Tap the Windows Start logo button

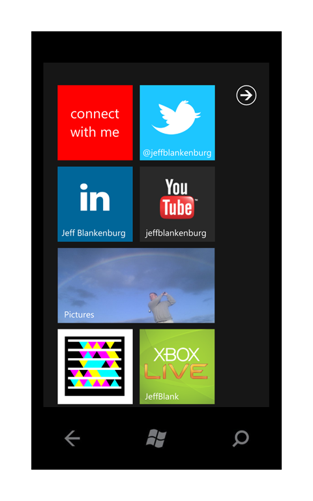point(156,438)
